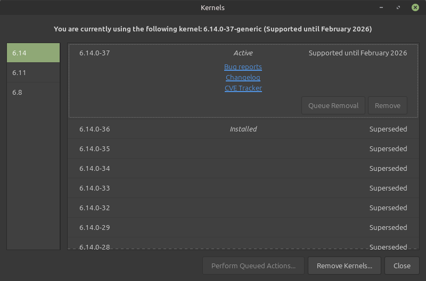426x281 pixels.
Task: Select the 6.14 kernel series tab
Action: [33, 53]
